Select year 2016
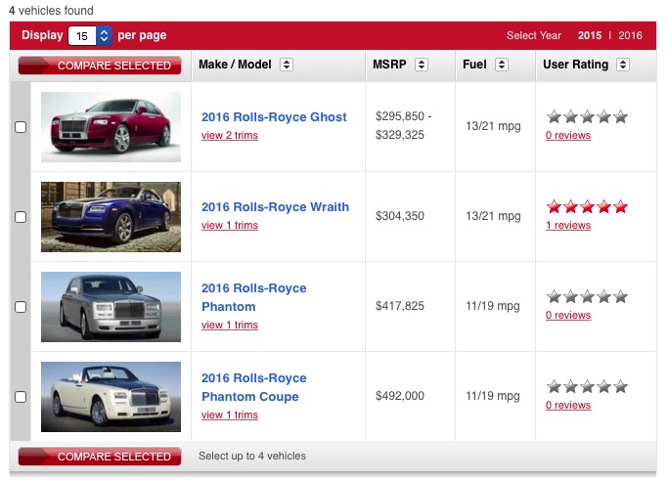This screenshot has height=480, width=669. 630,35
